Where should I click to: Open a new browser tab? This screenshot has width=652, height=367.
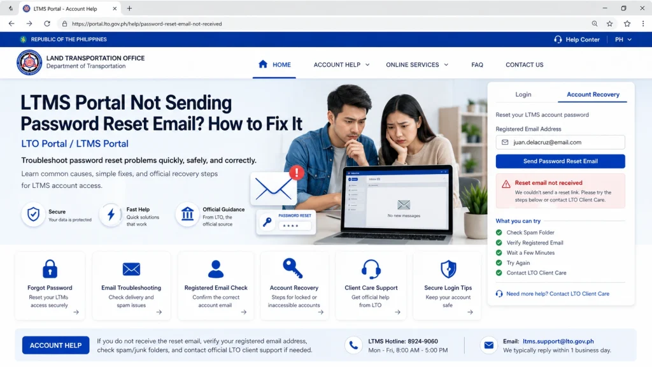point(129,8)
